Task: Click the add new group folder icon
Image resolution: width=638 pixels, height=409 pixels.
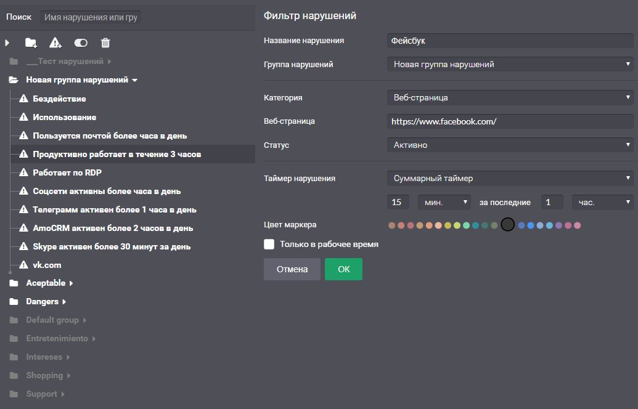Action: click(x=31, y=43)
